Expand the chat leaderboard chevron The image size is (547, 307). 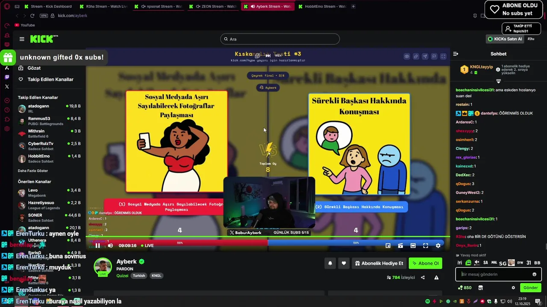pyautogui.click(x=498, y=81)
